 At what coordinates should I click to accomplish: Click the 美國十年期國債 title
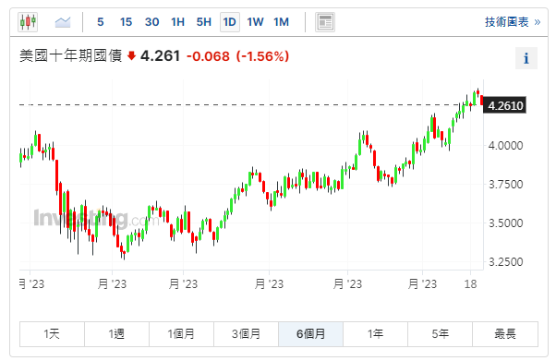pos(70,56)
